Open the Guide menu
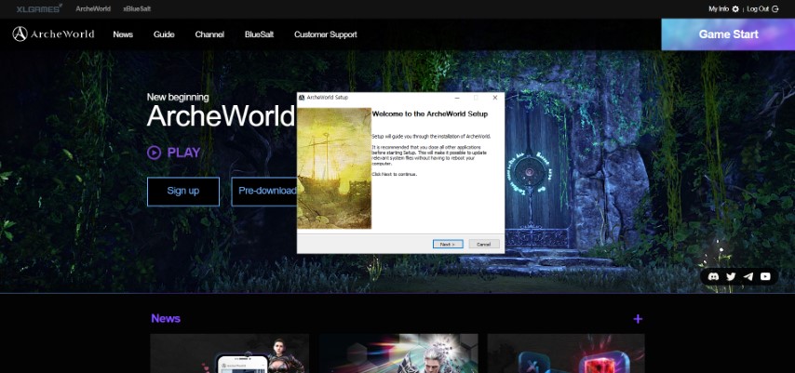This screenshot has width=795, height=373. [164, 34]
